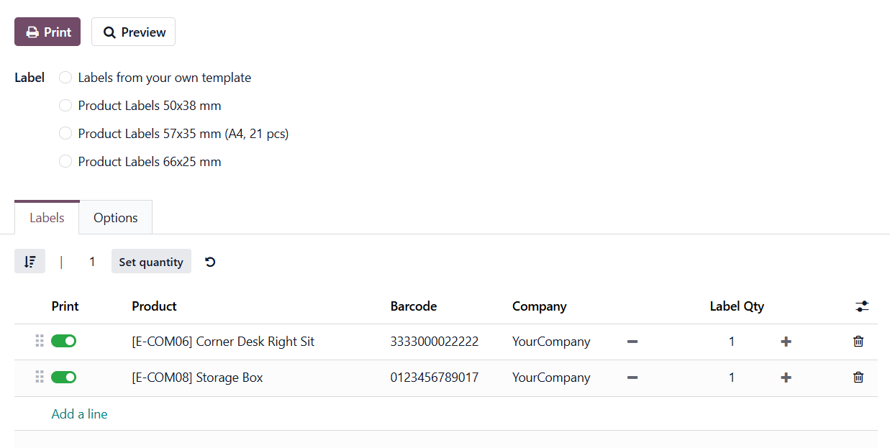Choose Labels from your own template

pyautogui.click(x=65, y=78)
